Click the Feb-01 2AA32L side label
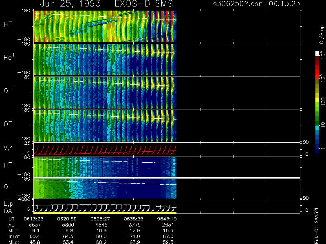The height and width of the screenshot is (244, 326). [x=317, y=225]
